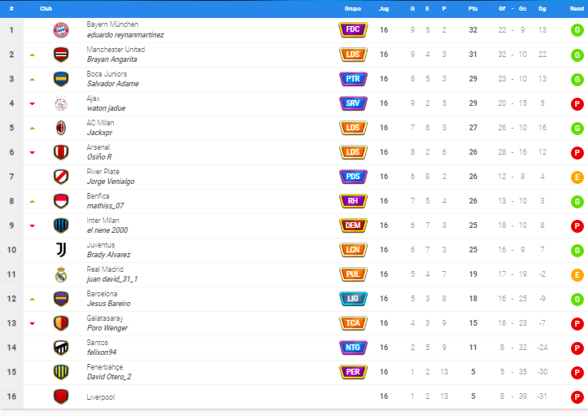Click the Club column header
Image resolution: width=588 pixels, height=416 pixels.
(x=46, y=9)
